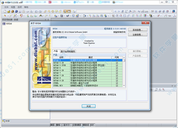
Task: Click the 注册信息... button
Action: 138,35
